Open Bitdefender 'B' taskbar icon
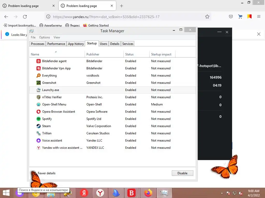Image resolution: width=265 pixels, height=198 pixels. [x=131, y=193]
